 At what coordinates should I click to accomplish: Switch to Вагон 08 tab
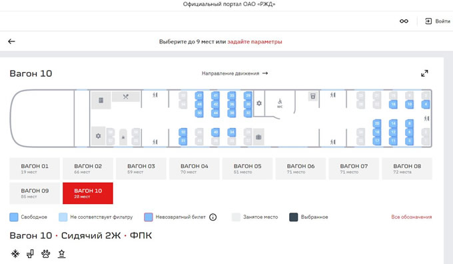point(407,169)
